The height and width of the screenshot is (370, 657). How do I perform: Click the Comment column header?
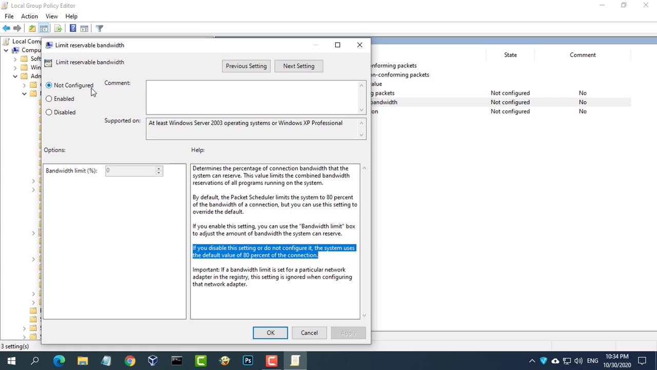[x=583, y=55]
